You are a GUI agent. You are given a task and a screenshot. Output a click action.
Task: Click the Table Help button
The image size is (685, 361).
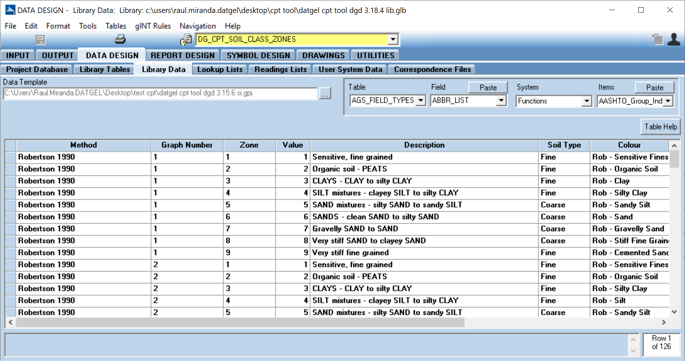click(x=660, y=127)
